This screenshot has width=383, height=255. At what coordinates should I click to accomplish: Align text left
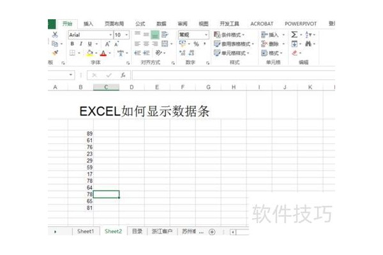[137, 44]
